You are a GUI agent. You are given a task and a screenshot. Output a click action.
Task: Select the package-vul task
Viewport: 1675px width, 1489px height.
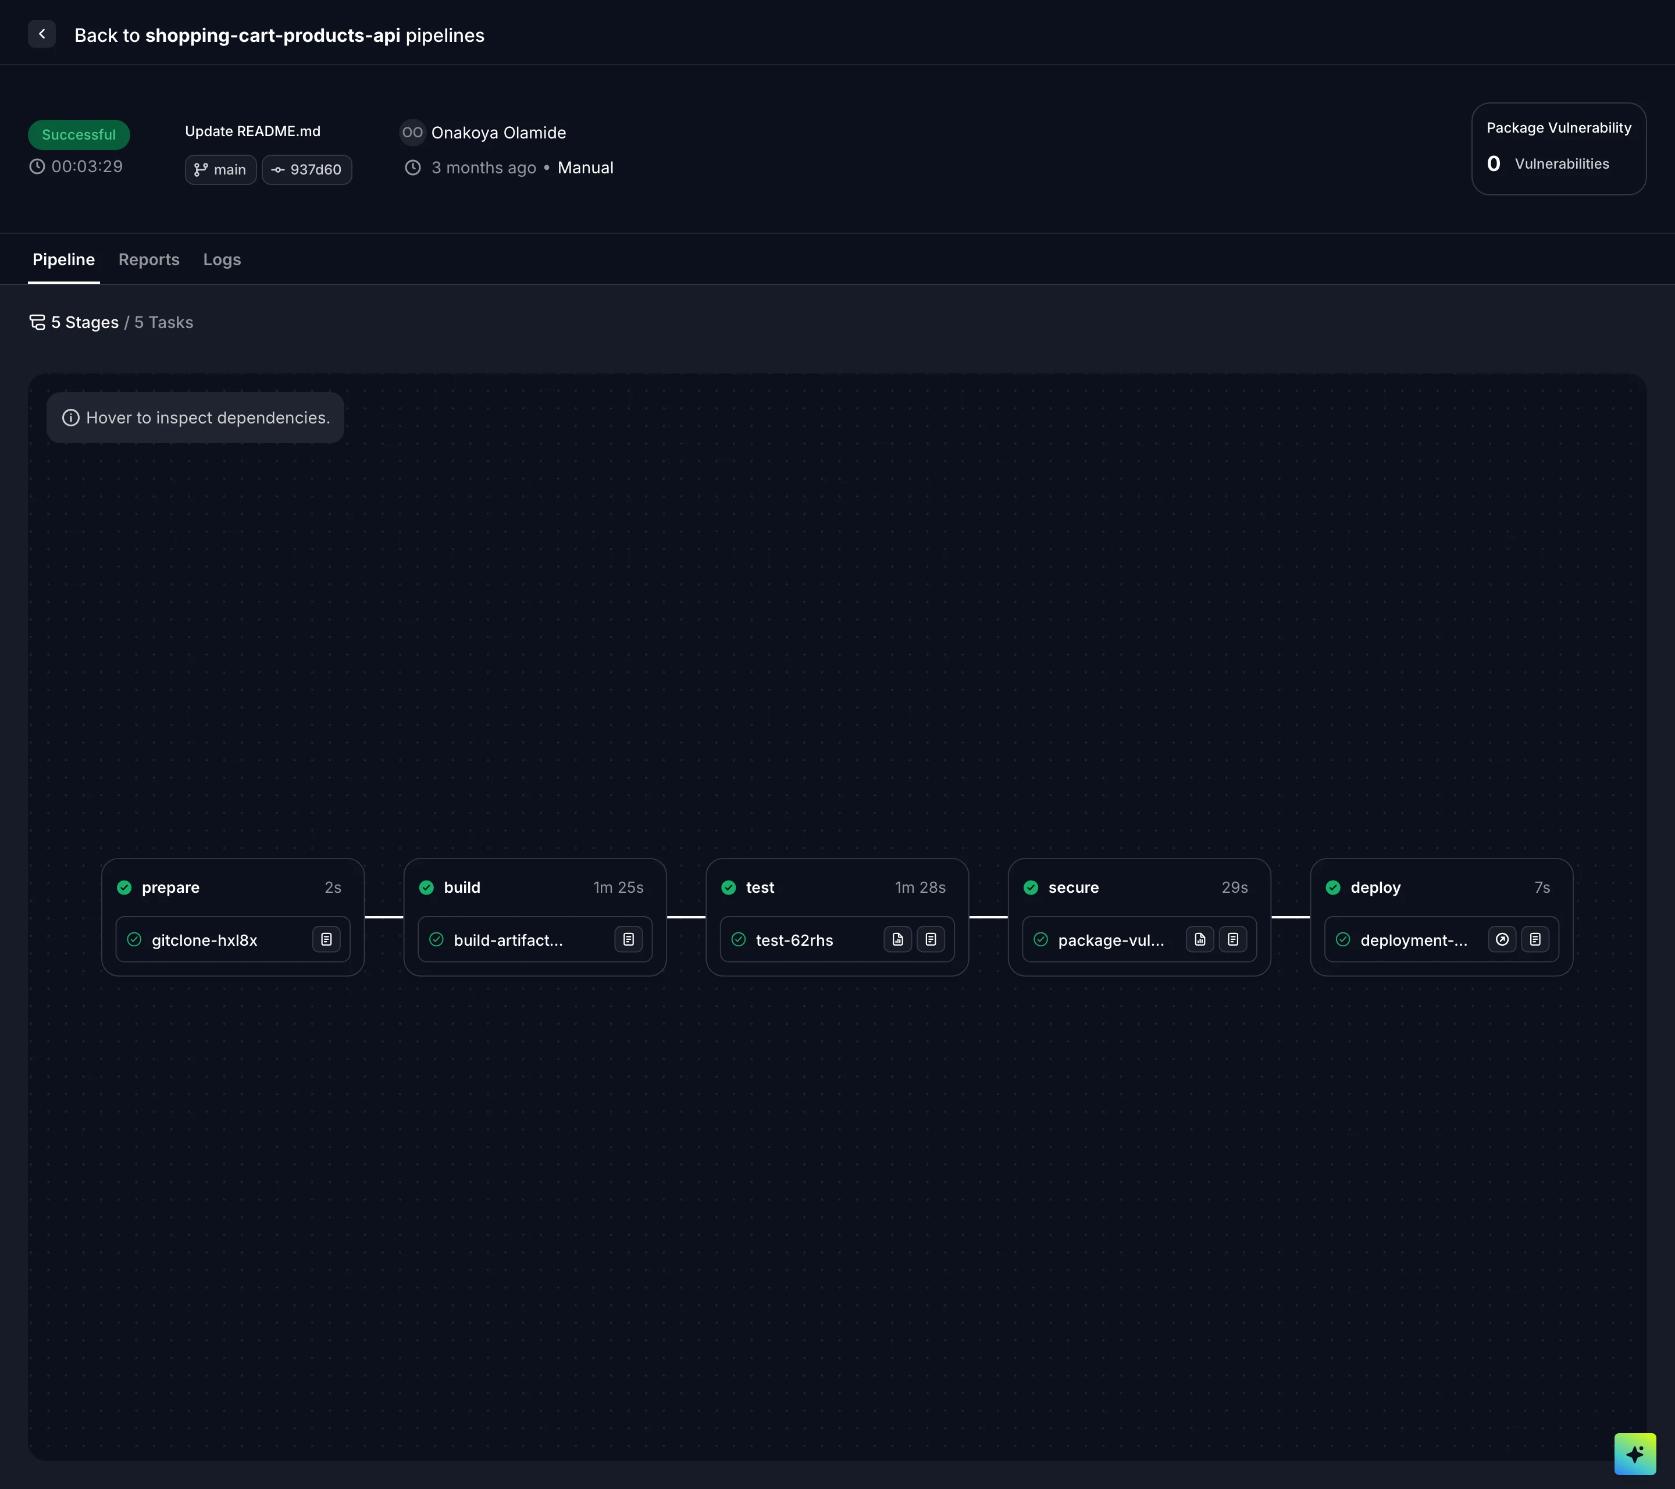(x=1140, y=939)
